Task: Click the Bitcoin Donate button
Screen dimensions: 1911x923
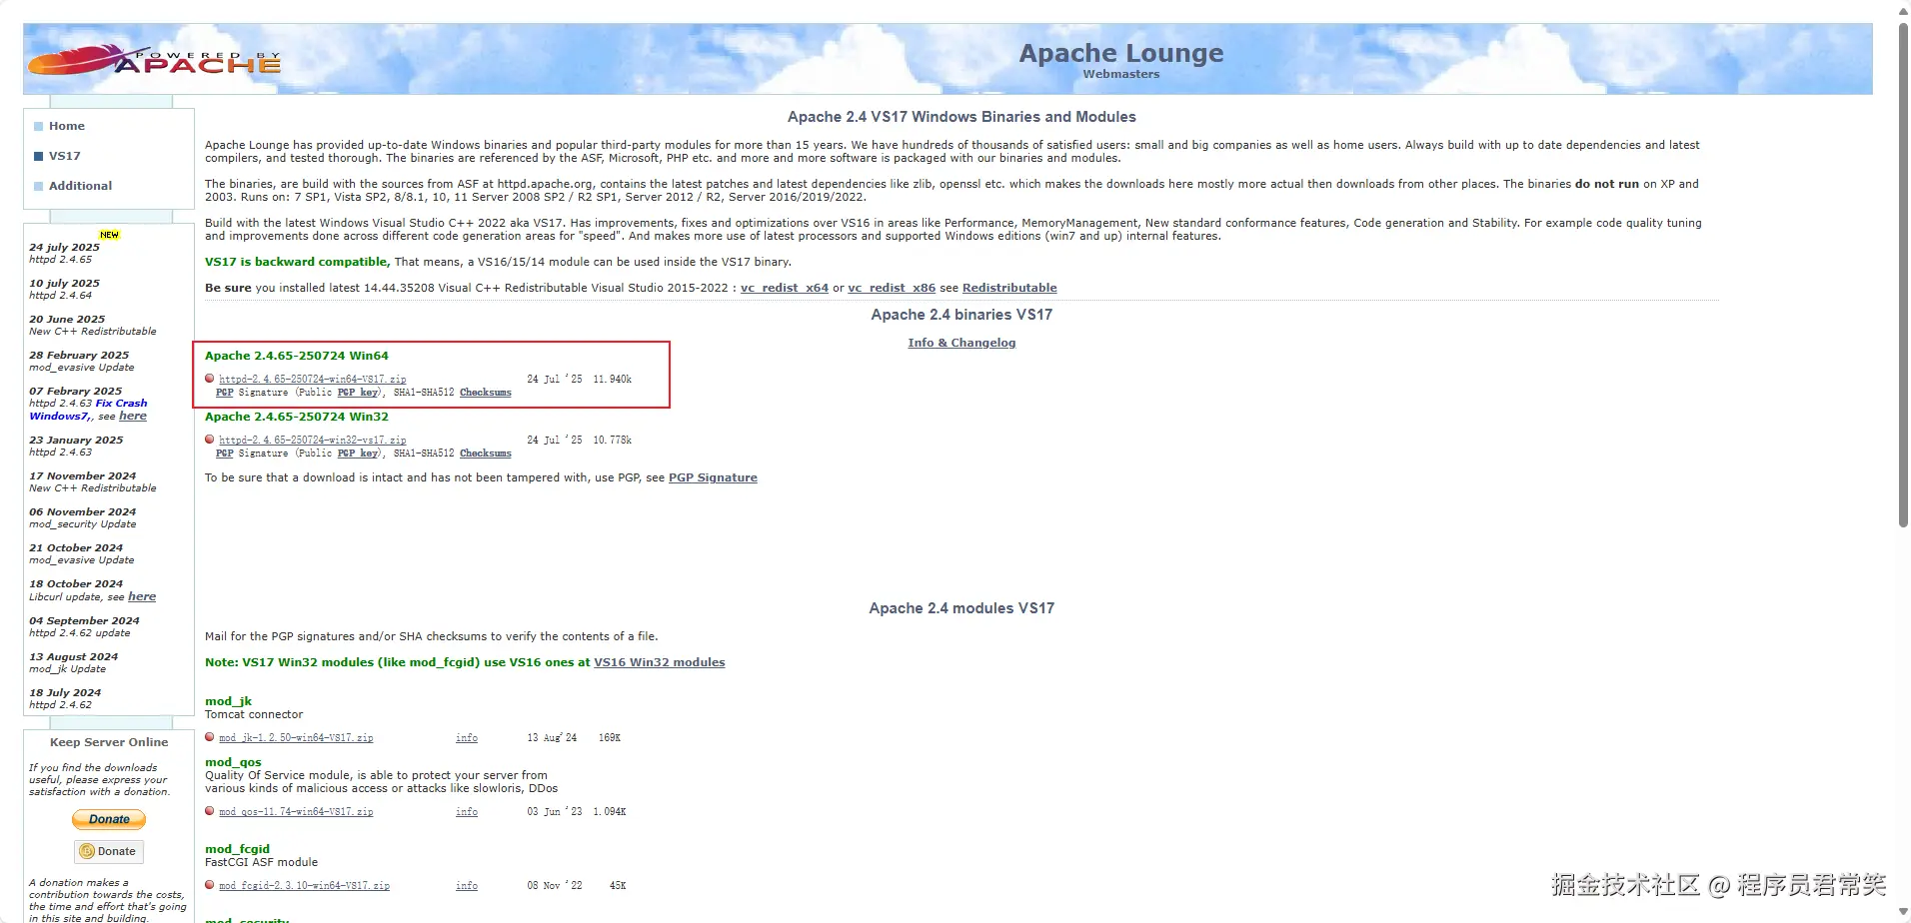Action: click(109, 851)
